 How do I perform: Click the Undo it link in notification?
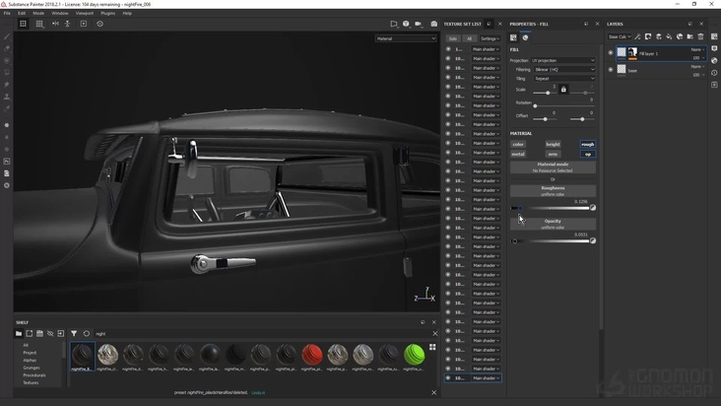pos(258,392)
